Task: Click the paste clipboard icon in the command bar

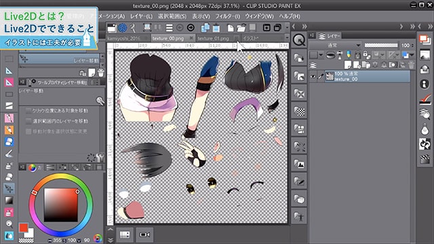Action: [216, 28]
